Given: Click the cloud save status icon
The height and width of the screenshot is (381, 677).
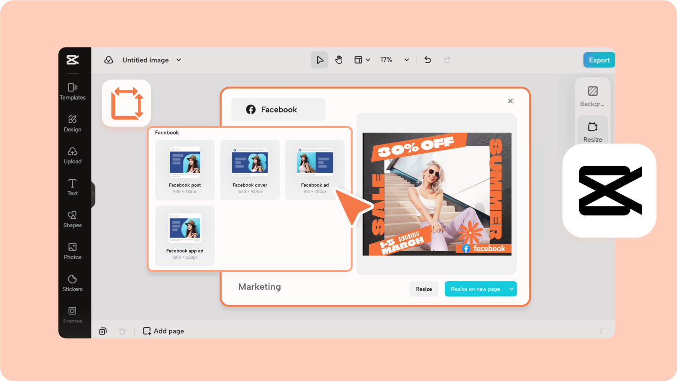Looking at the screenshot, I should (x=109, y=60).
